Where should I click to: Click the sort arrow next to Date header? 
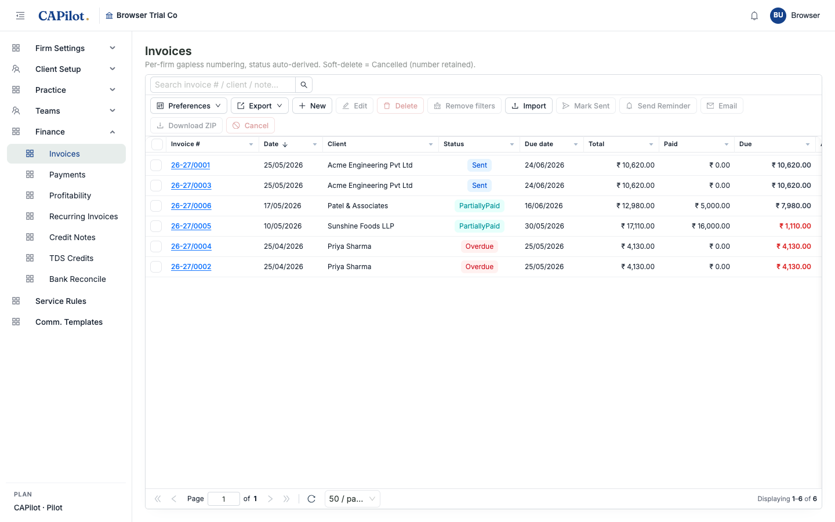285,144
